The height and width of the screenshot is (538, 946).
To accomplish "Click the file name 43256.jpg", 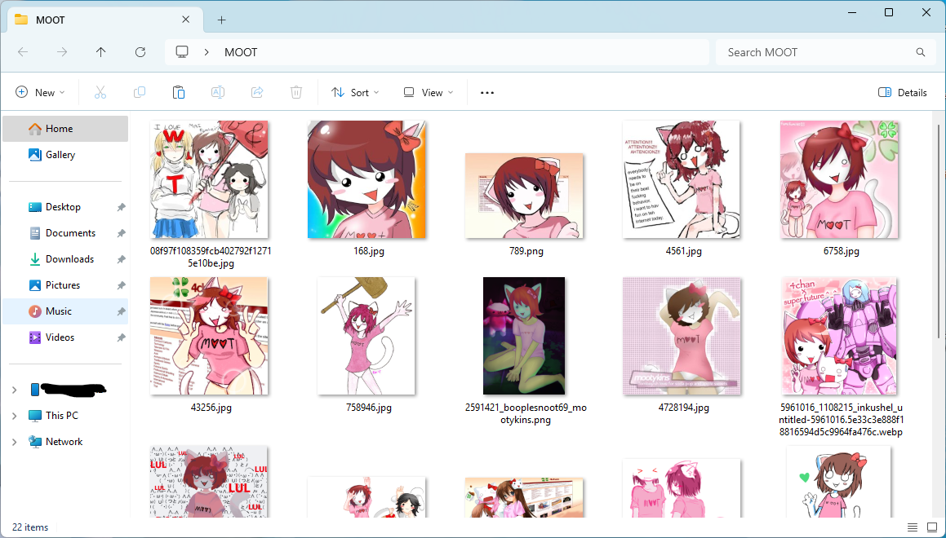I will click(x=211, y=408).
